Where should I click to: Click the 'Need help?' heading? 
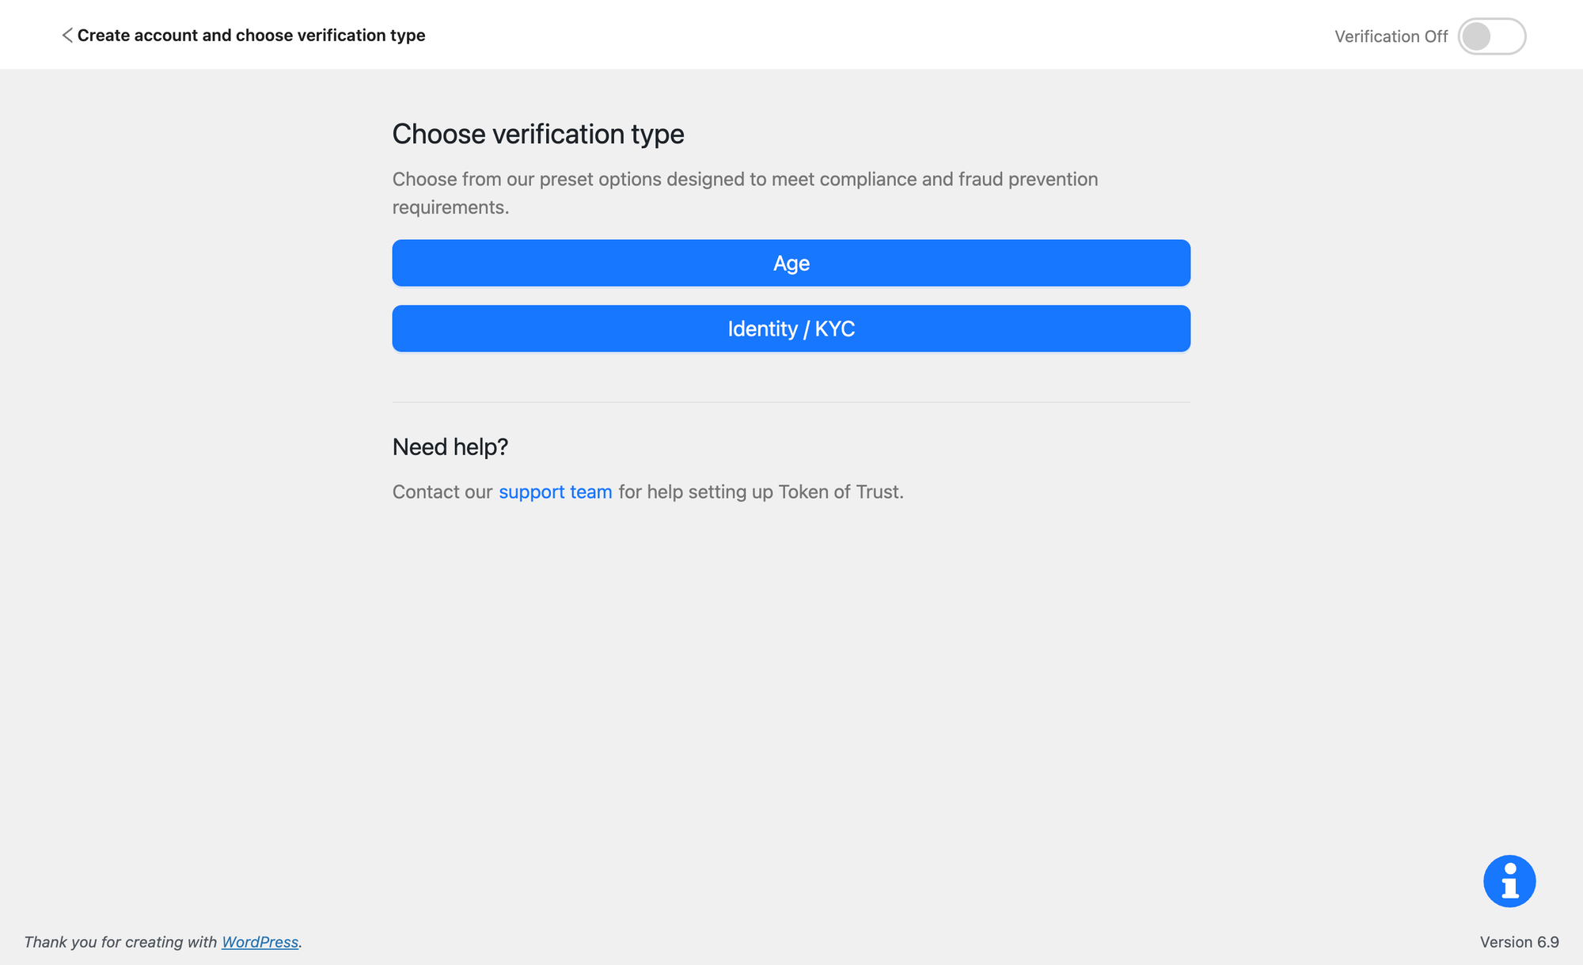coord(450,447)
